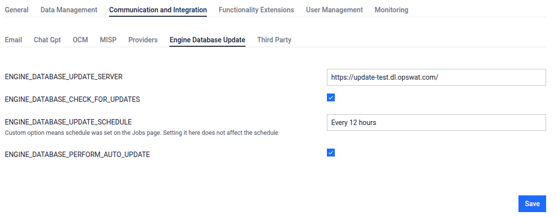The image size is (556, 218).
Task: Switch to the Monitoring tab
Action: [392, 10]
